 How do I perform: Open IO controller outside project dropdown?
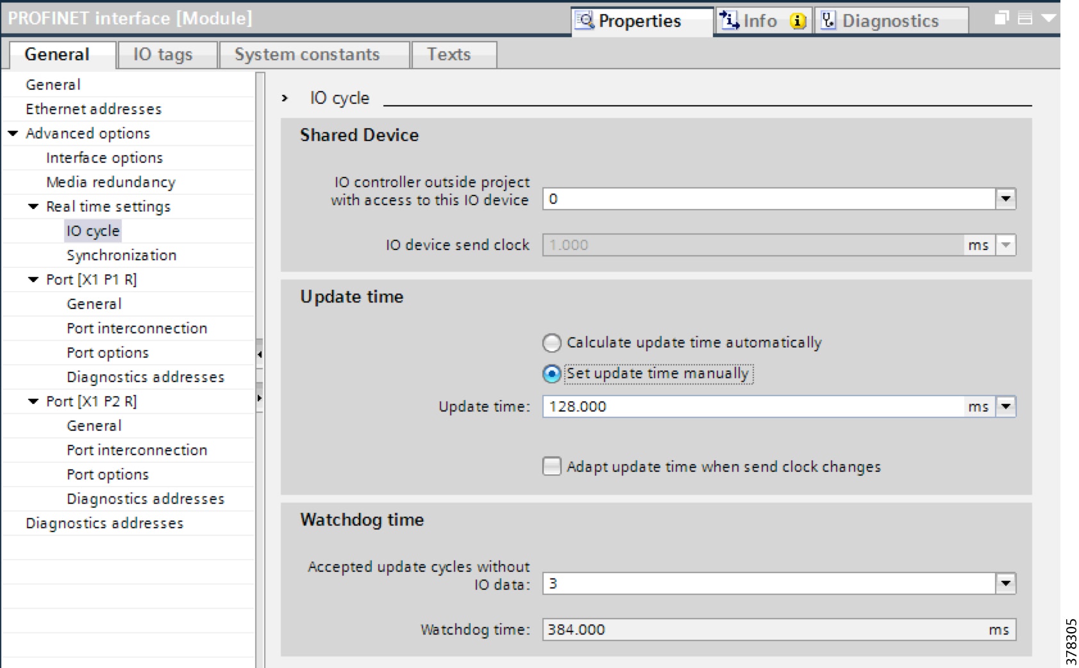pos(1005,199)
